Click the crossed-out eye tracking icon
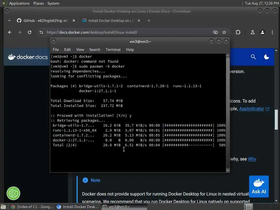 coord(215,32)
